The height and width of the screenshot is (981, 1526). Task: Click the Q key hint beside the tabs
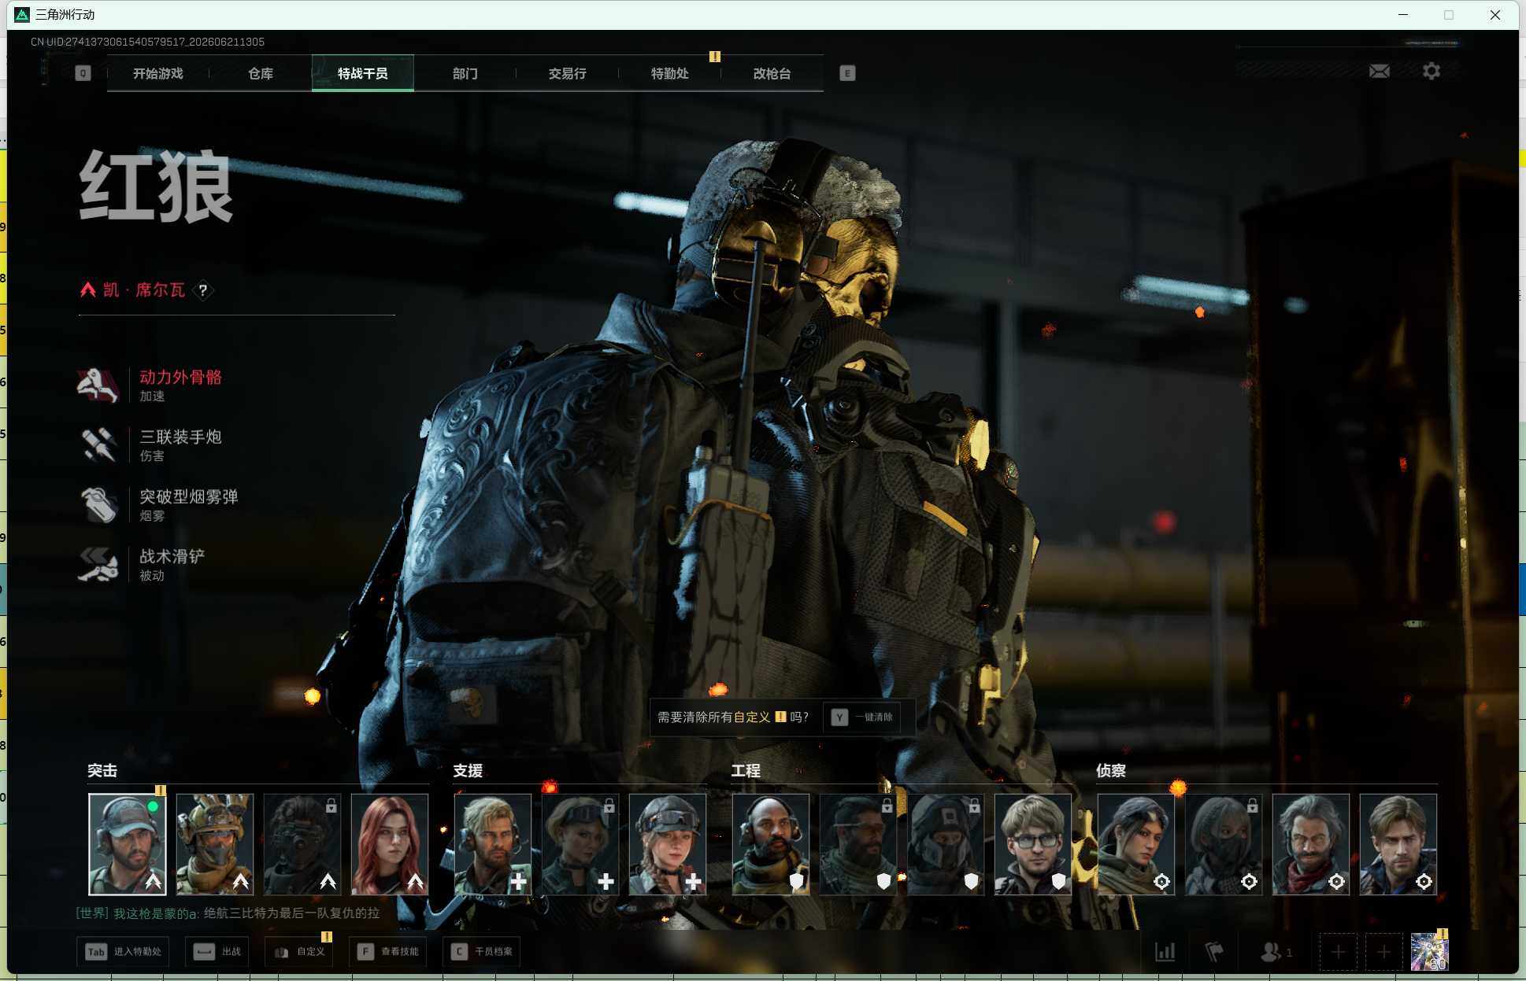point(83,73)
